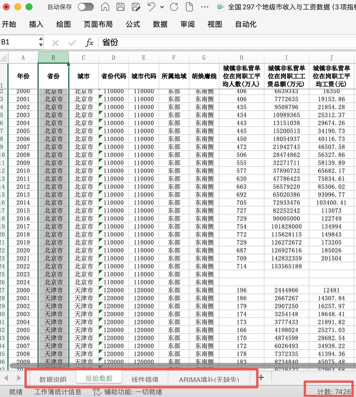
Task: Click the Save As pencil-disk icon
Action: (x=136, y=7)
